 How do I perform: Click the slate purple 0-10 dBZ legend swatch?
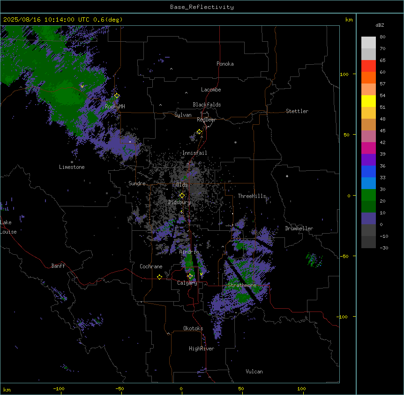(x=368, y=219)
